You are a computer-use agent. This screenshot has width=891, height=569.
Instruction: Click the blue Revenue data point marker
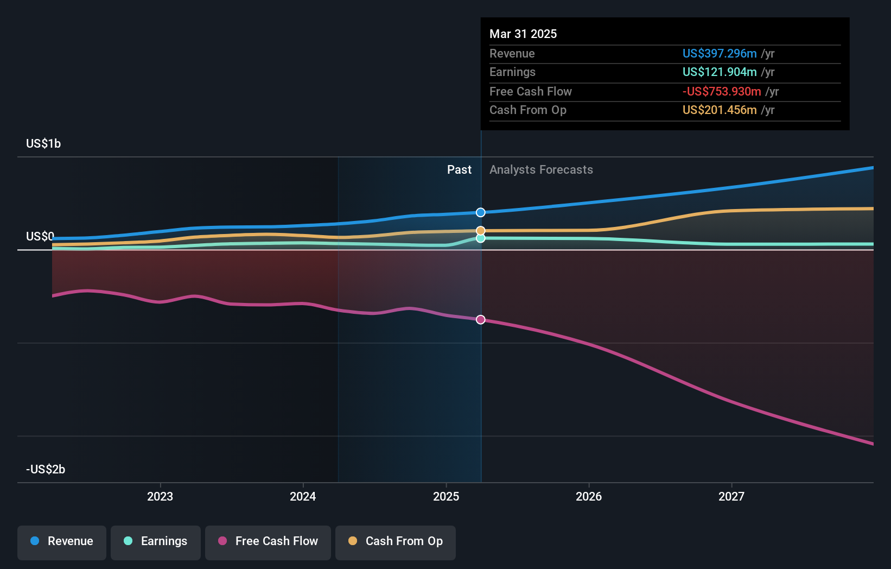pos(481,212)
